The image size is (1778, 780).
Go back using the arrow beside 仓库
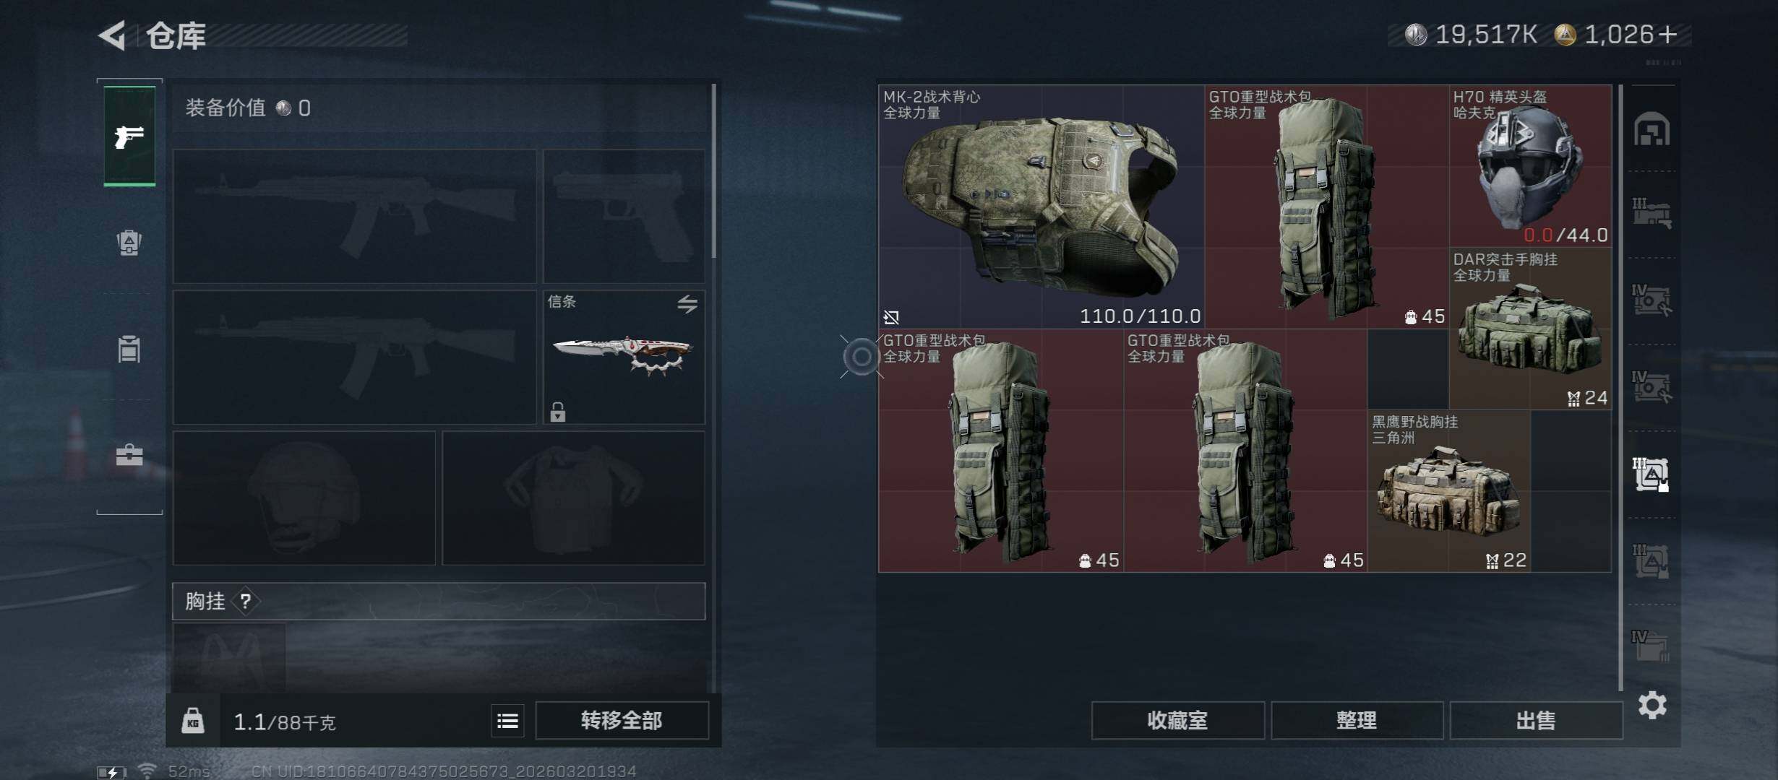click(x=113, y=35)
